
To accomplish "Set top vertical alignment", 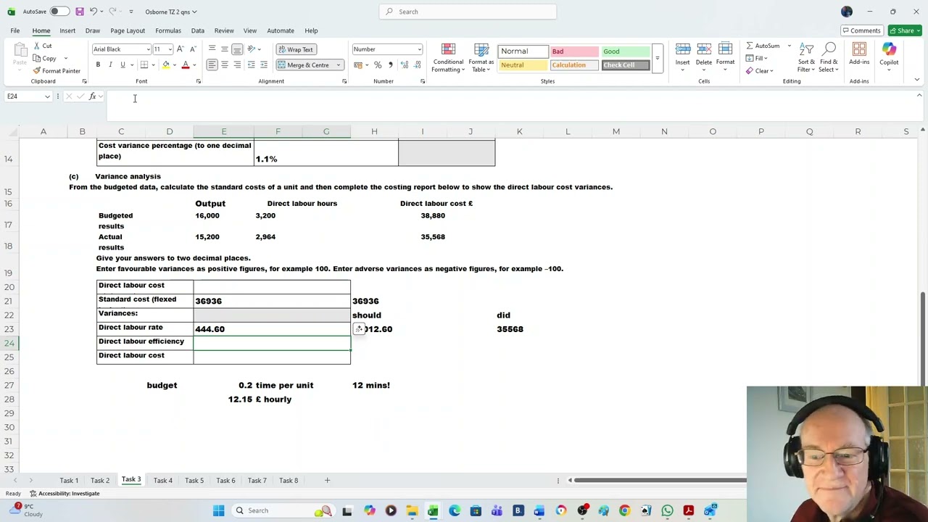I will point(212,49).
